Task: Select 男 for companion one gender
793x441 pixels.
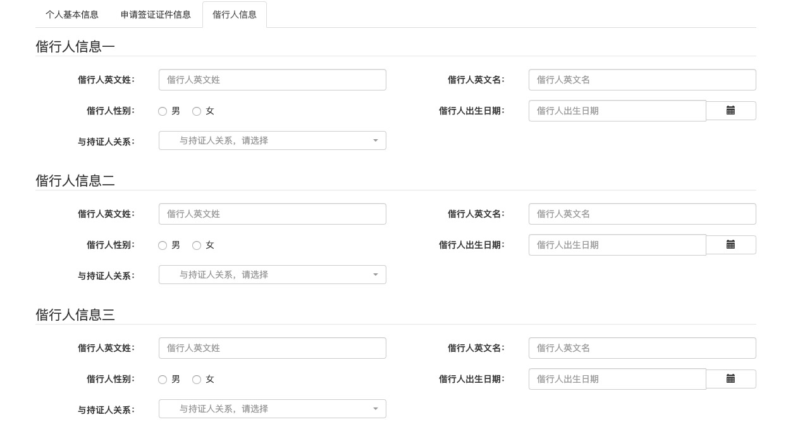Action: [163, 111]
